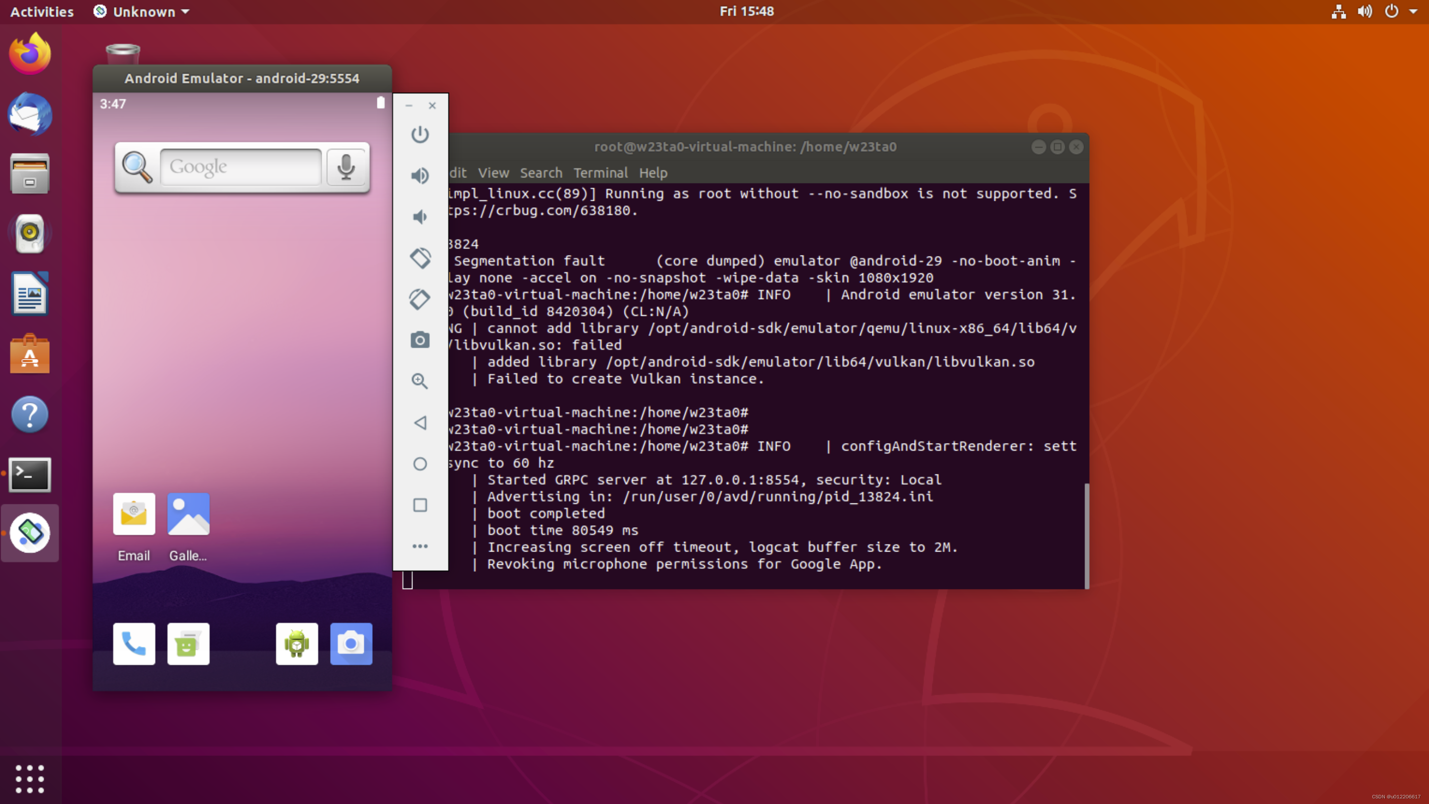Click the Android status bar battery icon

[380, 102]
